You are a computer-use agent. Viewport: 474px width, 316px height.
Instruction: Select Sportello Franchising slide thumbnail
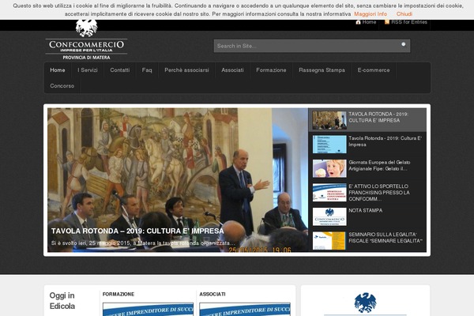tap(329, 192)
